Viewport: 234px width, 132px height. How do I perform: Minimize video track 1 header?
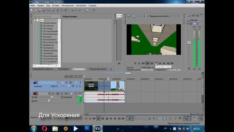click(x=32, y=82)
